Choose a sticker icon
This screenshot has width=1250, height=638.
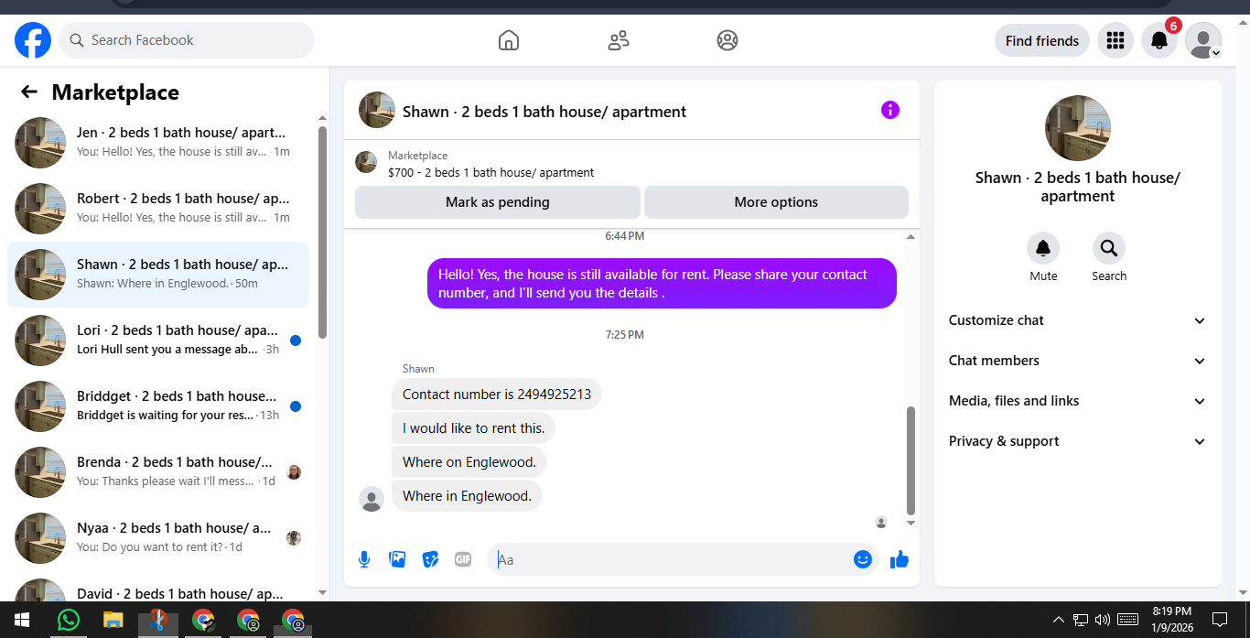(430, 559)
